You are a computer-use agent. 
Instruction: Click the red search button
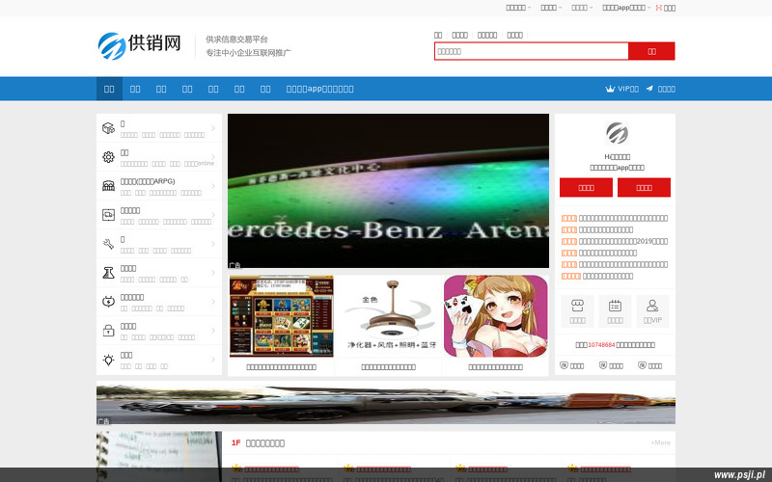pyautogui.click(x=651, y=51)
